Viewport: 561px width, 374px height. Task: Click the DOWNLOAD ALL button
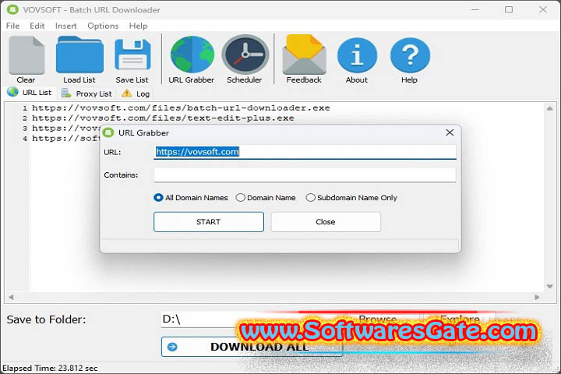252,347
